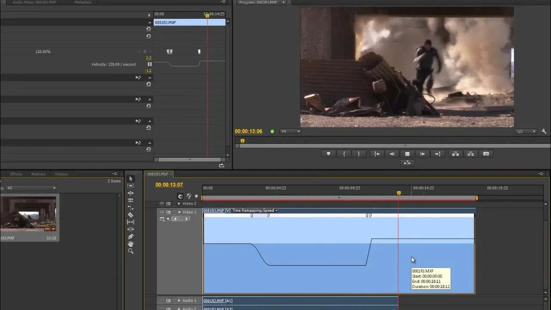
Task: Select the Rate Stretch tool
Action: click(x=131, y=208)
